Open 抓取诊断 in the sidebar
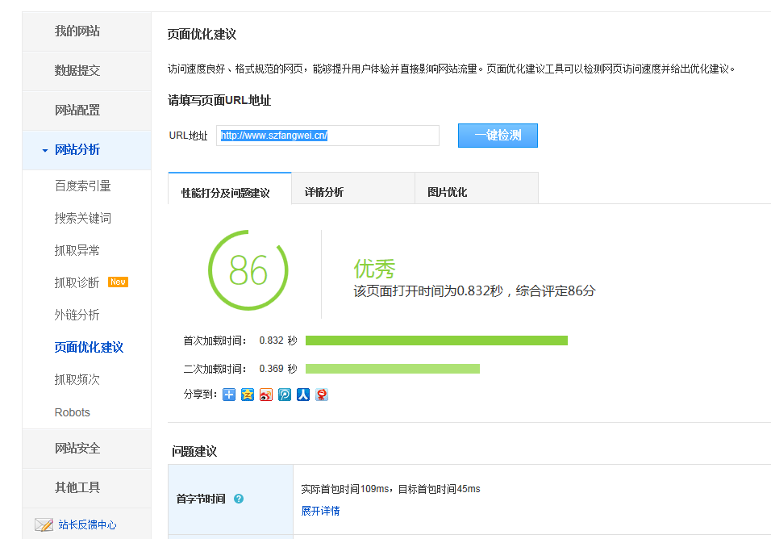Screen dimensions: 771x539 pyautogui.click(x=77, y=282)
